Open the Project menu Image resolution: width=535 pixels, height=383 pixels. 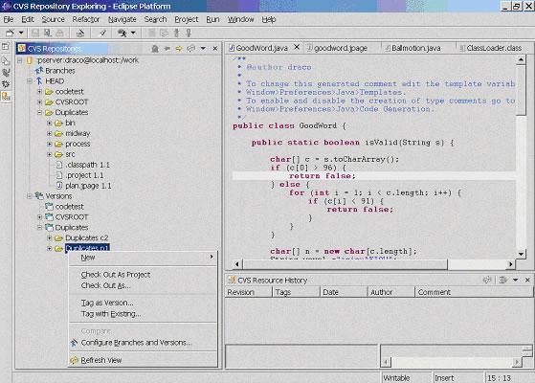click(x=187, y=19)
